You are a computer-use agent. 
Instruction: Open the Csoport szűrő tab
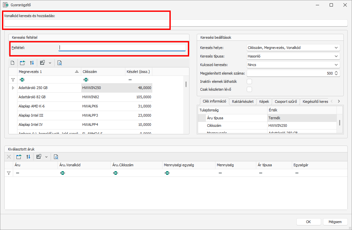point(286,102)
